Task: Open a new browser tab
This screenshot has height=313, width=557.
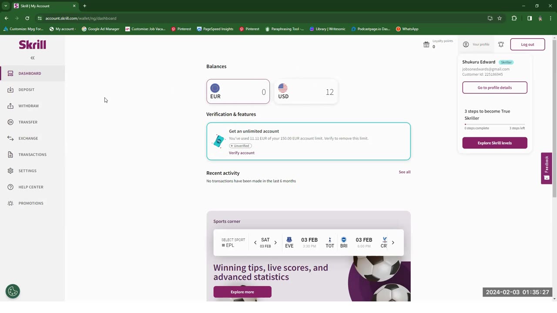Action: click(84, 6)
